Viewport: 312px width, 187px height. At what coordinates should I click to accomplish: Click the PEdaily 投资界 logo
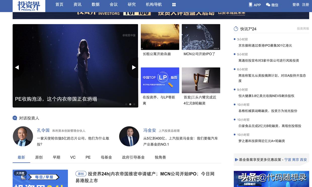(29, 6)
